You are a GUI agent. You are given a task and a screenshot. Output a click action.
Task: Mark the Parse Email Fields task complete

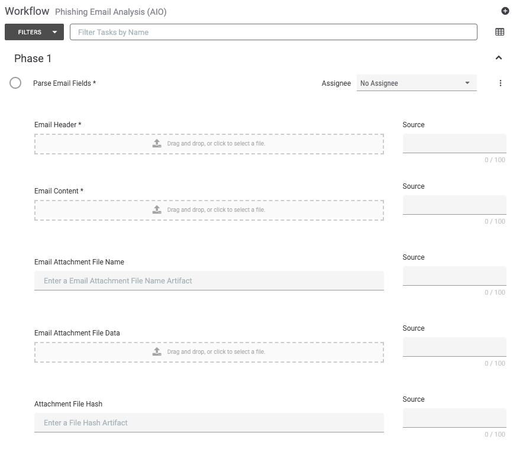point(15,83)
